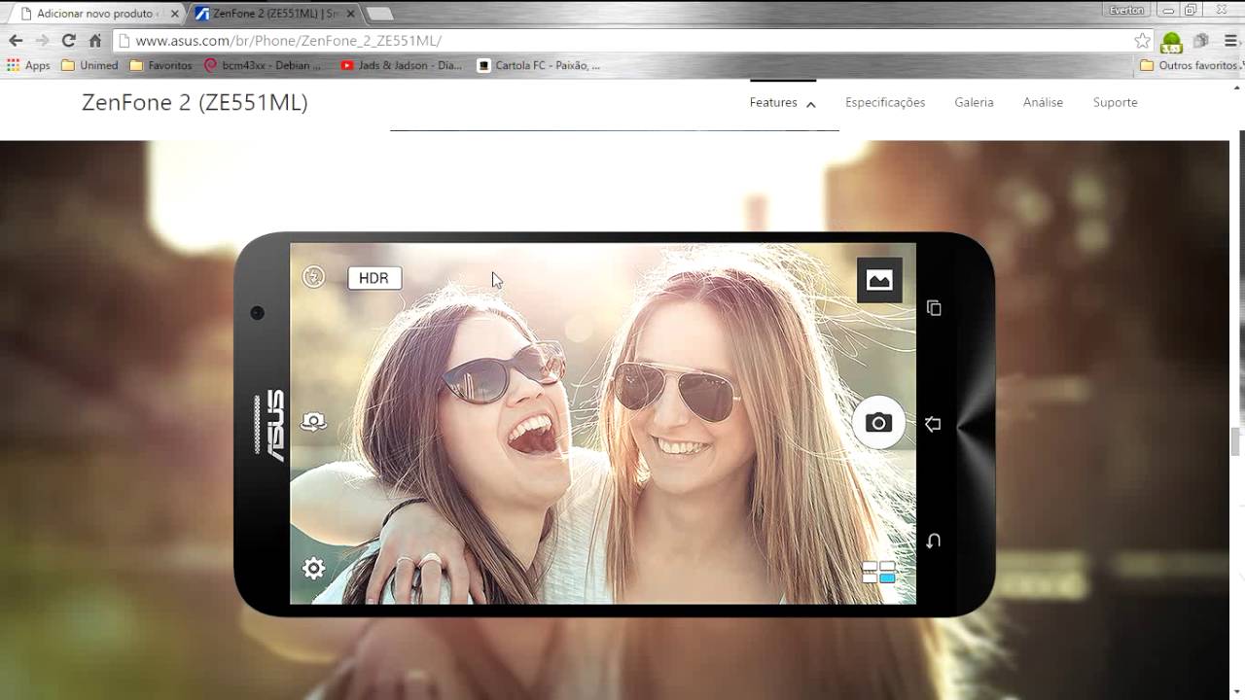Bookmark this page with the star icon
The width and height of the screenshot is (1245, 700).
click(1142, 41)
